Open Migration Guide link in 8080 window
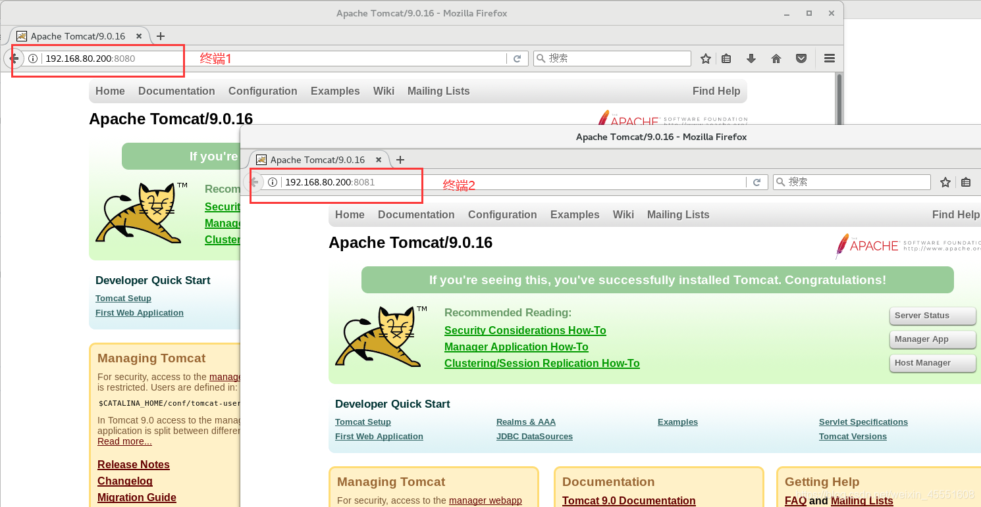The image size is (981, 507). 137,498
